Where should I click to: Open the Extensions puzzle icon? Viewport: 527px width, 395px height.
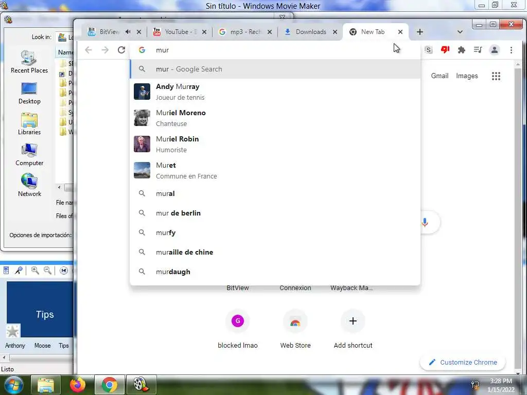[462, 50]
